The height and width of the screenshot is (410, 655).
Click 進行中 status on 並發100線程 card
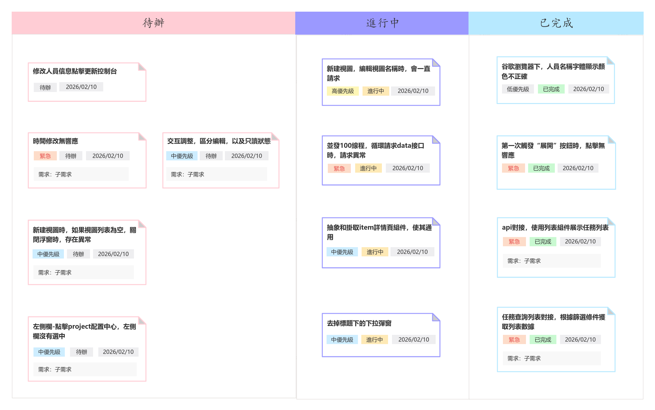click(x=368, y=168)
